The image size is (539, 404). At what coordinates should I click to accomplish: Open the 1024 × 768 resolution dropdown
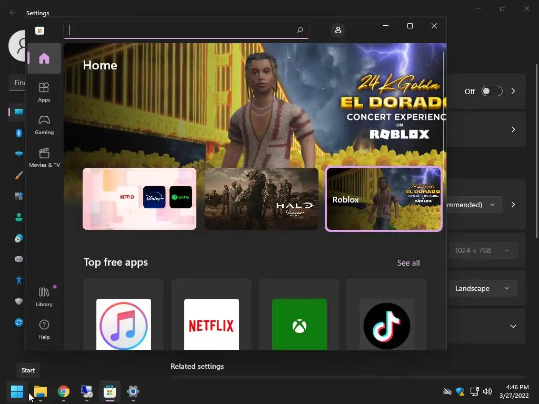pos(483,250)
